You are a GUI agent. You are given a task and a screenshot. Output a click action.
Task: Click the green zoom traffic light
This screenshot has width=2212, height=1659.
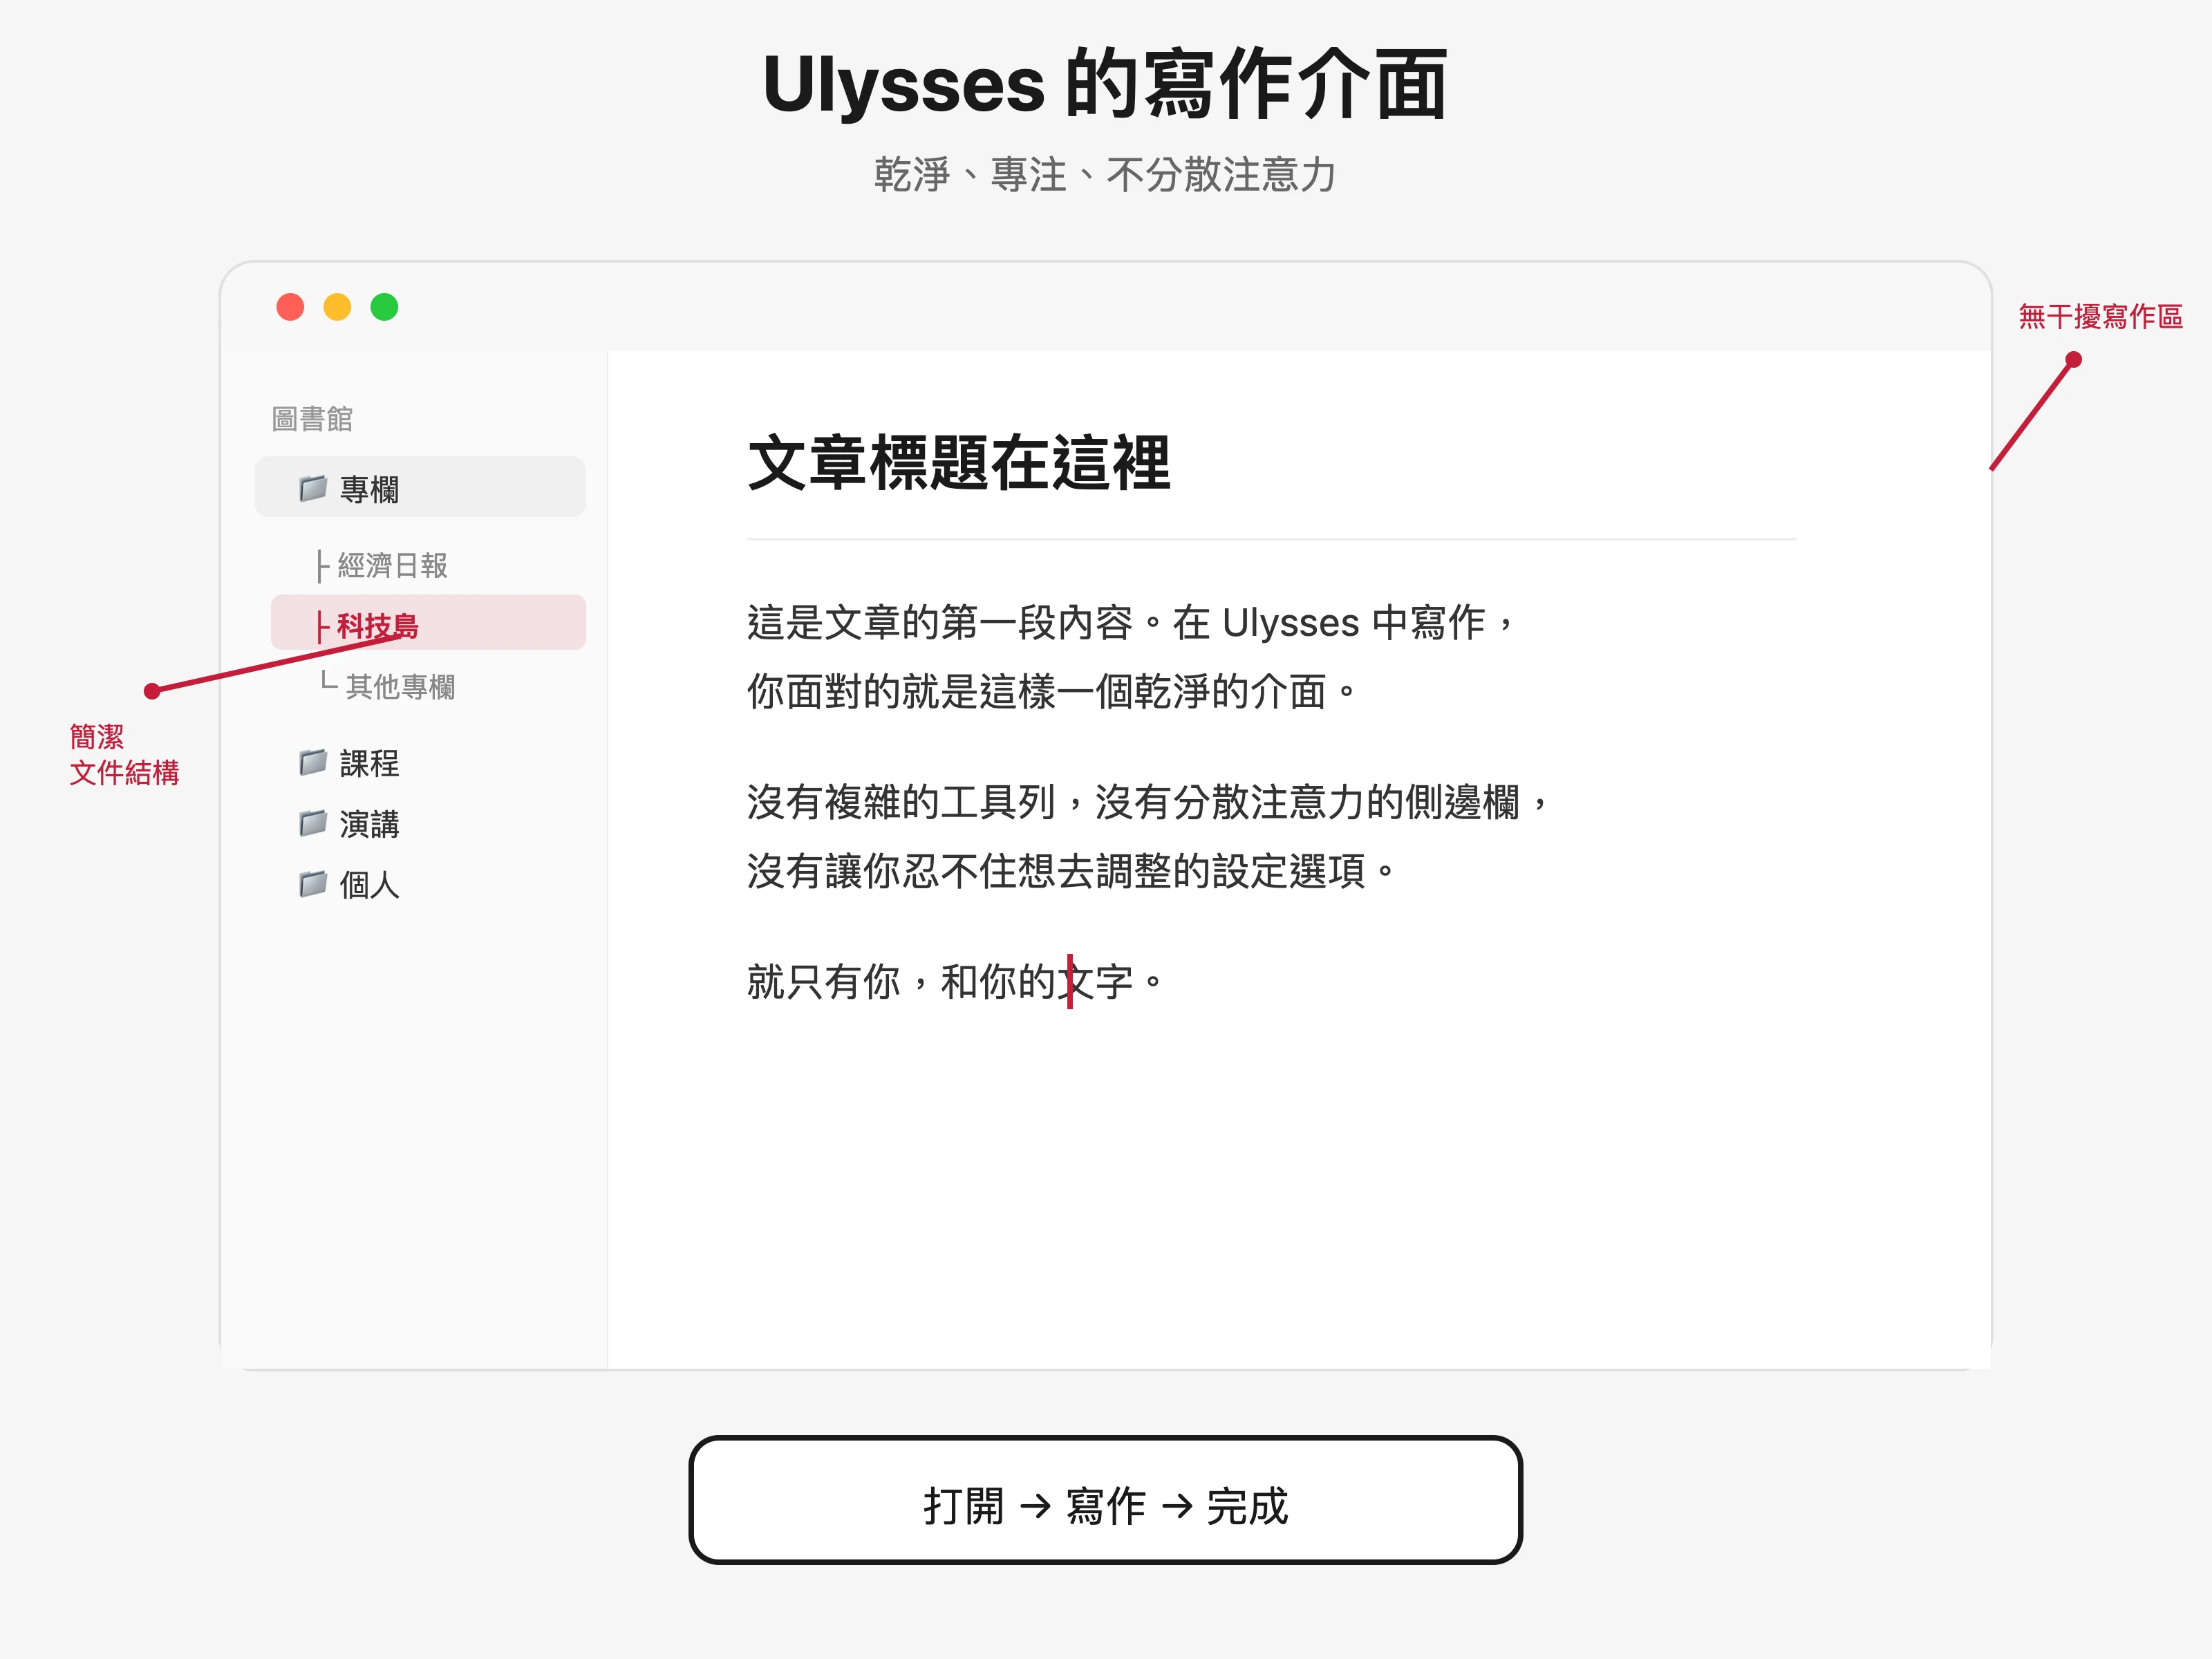click(386, 307)
